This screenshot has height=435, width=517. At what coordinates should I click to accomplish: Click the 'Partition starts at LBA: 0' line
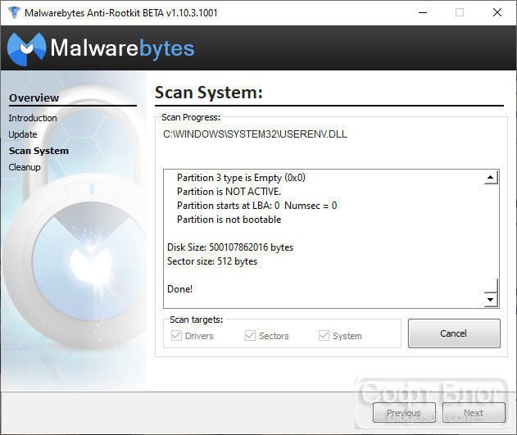[x=256, y=206]
